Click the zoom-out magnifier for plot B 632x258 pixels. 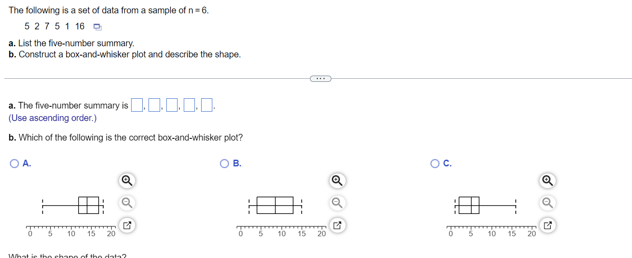tap(337, 203)
